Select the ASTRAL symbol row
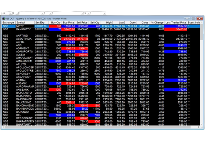This screenshot has height=141, width=210. [101, 80]
